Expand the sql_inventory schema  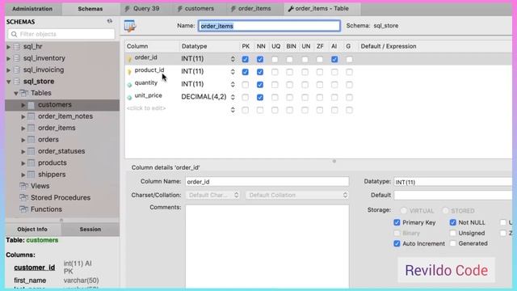pyautogui.click(x=9, y=58)
